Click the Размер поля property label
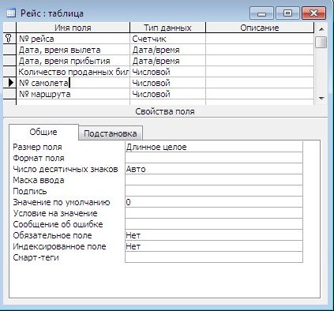 (x=37, y=147)
